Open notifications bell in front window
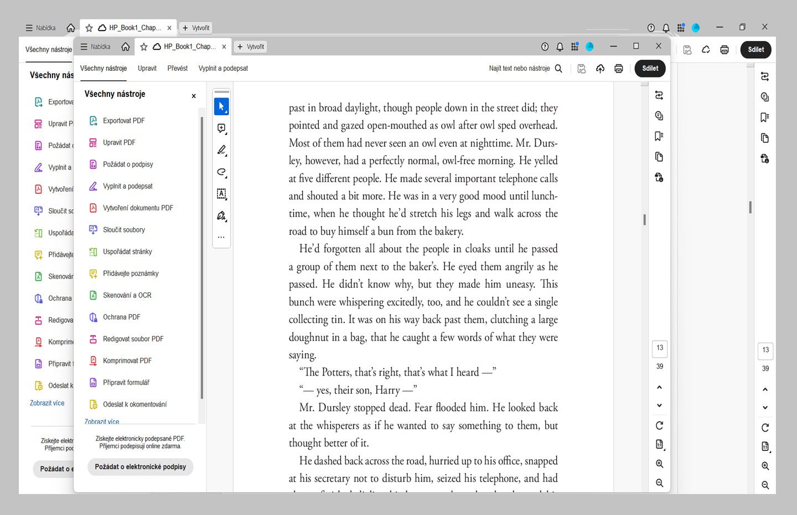The height and width of the screenshot is (515, 797). (x=560, y=47)
